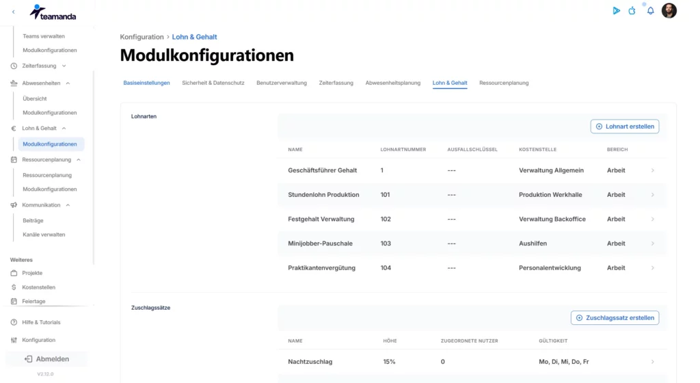Screen dimensions: 700x383
Task: Click Lohnartnummer '101' cell
Action: coord(385,195)
